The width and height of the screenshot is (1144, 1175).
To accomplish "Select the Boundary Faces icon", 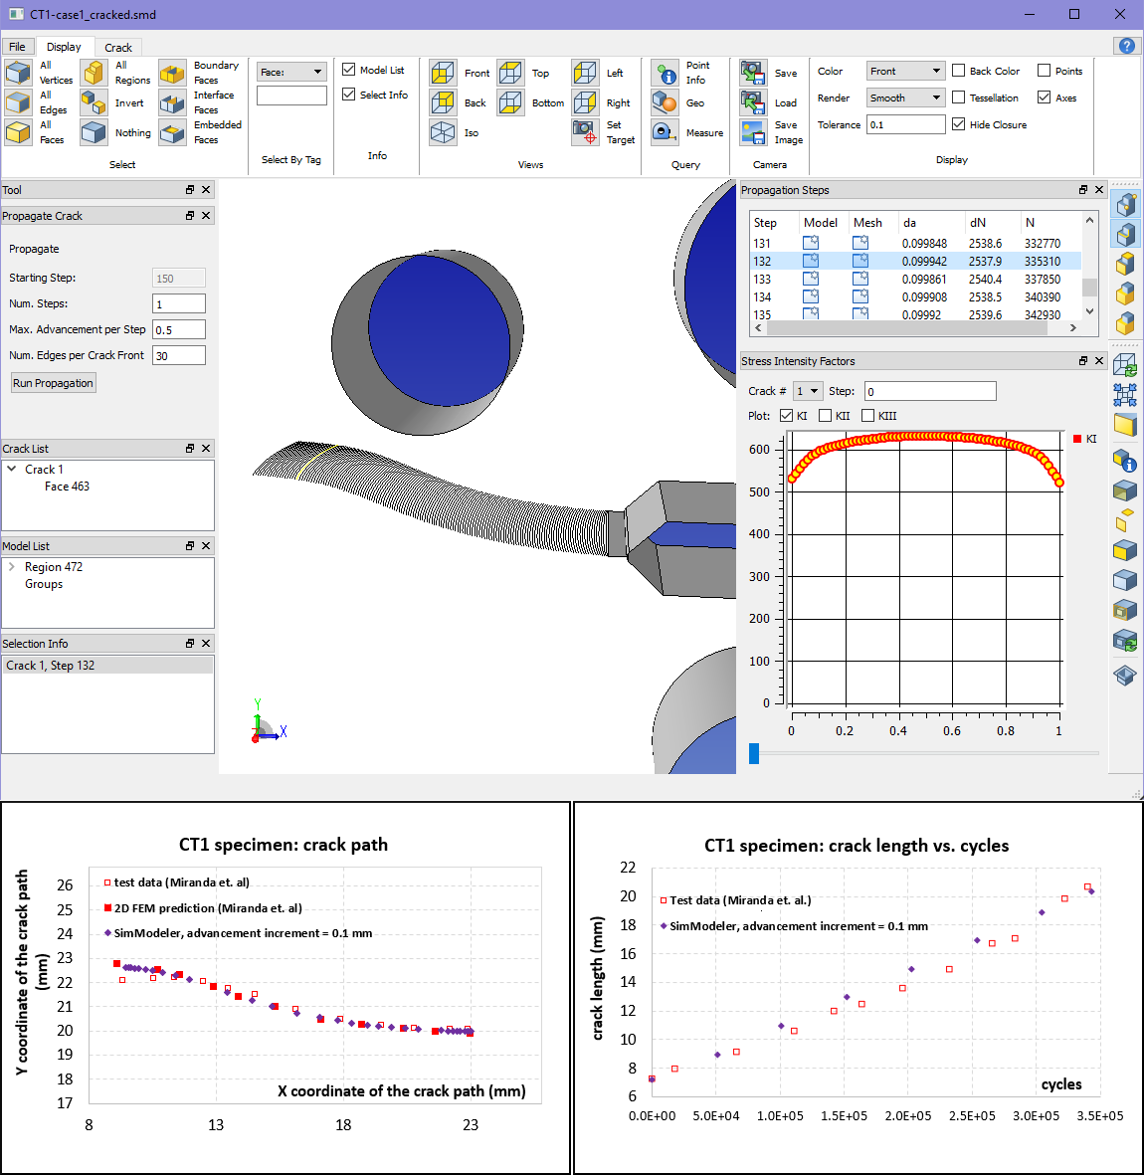I will (173, 73).
